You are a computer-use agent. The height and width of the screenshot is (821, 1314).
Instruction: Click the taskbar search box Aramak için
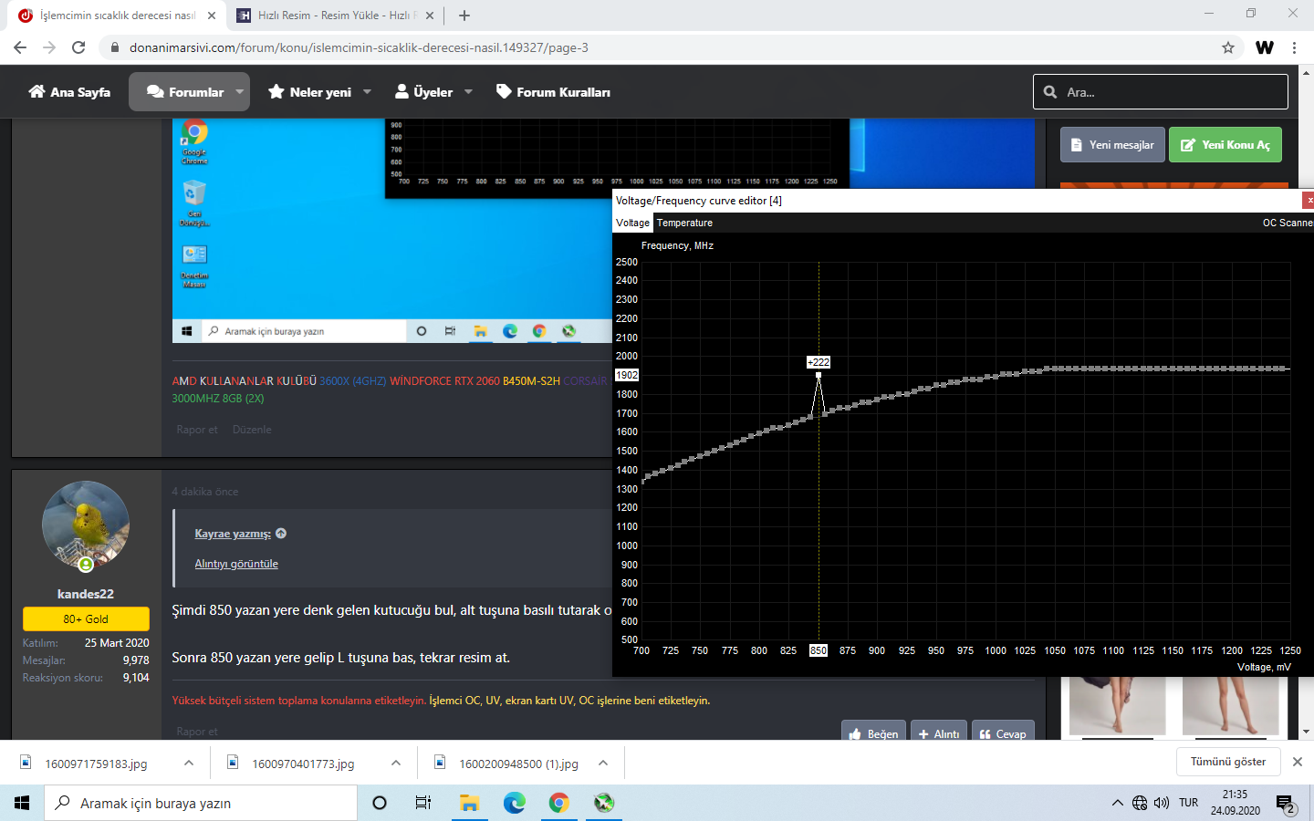(201, 803)
